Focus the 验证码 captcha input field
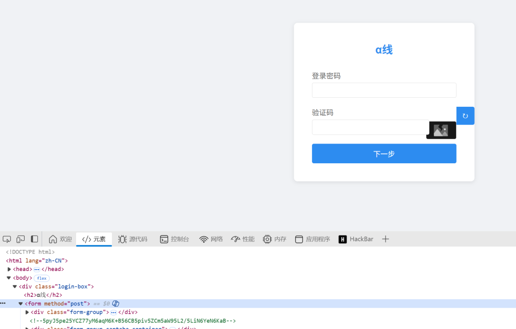The width and height of the screenshot is (516, 329). tap(370, 127)
